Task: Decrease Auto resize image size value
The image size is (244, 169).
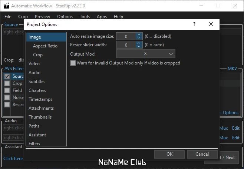Action: [x=139, y=38]
